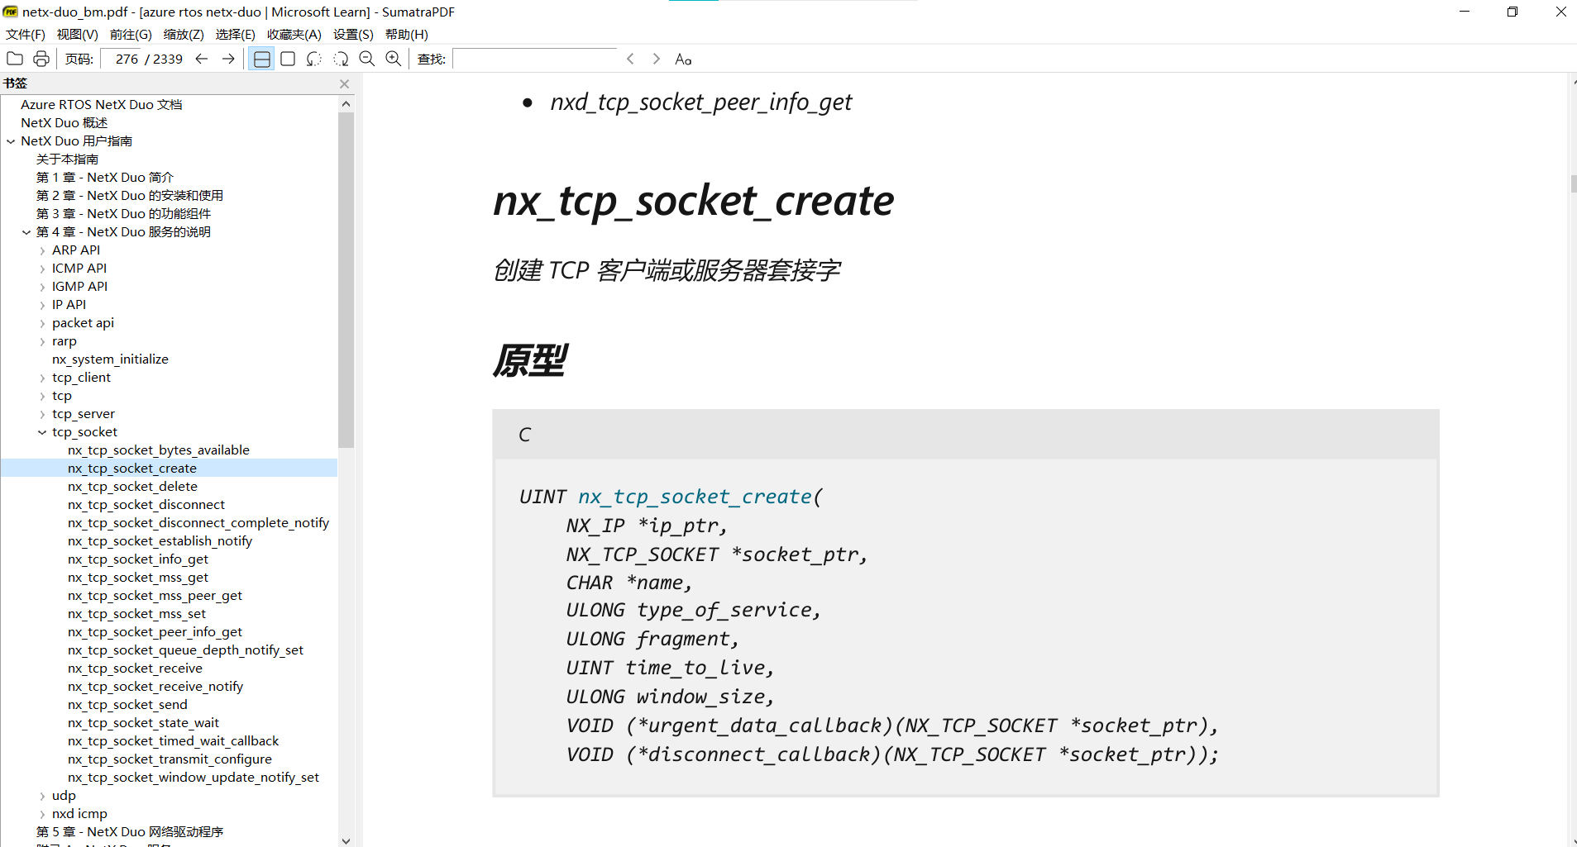Image resolution: width=1577 pixels, height=847 pixels.
Task: Click bookmarks scrollbar down arrow
Action: click(346, 840)
